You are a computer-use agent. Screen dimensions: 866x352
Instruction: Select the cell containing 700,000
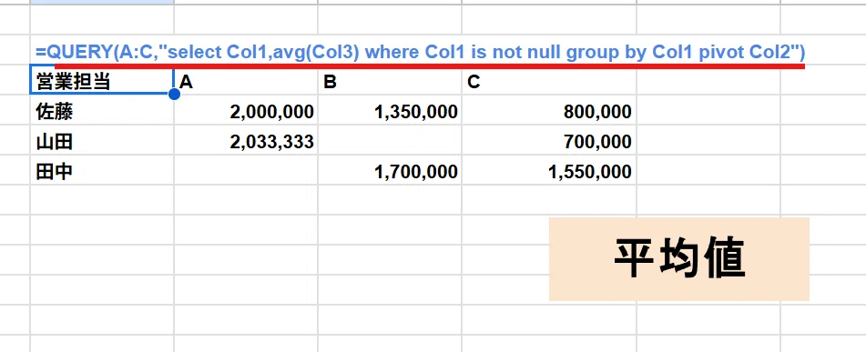pyautogui.click(x=549, y=142)
